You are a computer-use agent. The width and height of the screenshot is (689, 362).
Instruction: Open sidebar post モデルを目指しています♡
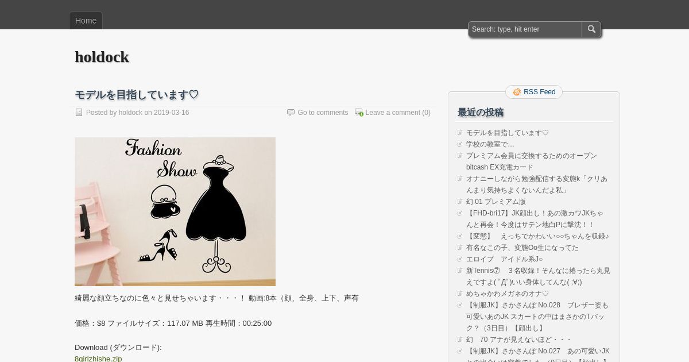(x=508, y=133)
